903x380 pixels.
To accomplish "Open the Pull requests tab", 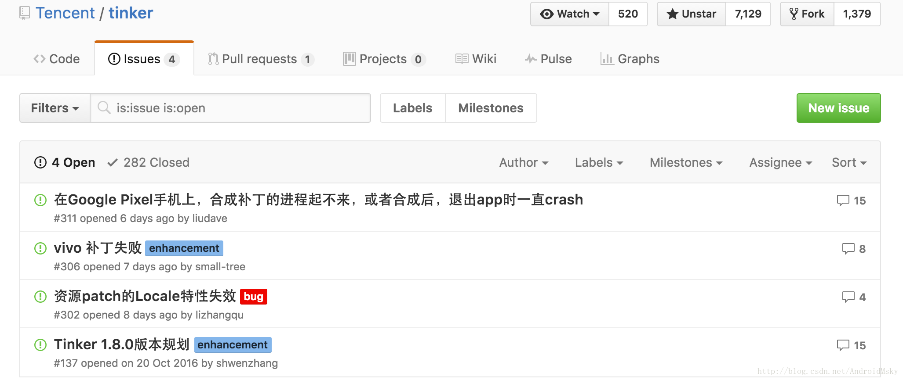I will point(261,59).
